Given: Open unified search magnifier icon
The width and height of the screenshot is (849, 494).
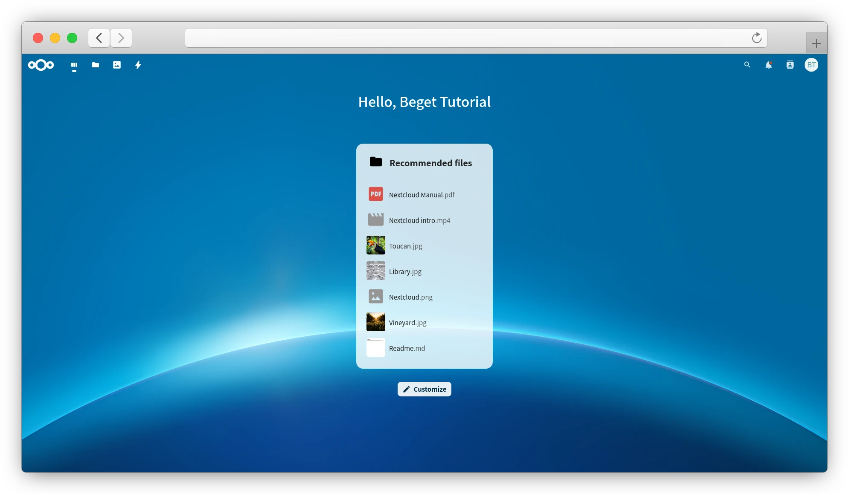Looking at the screenshot, I should pos(747,65).
